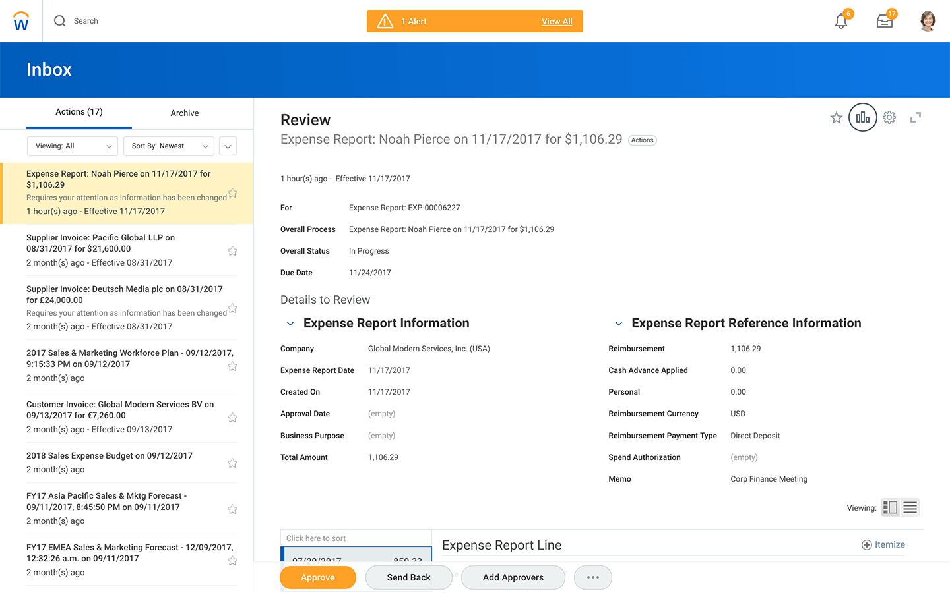Toggle favorite star on 2018 Sales Expense Budget
This screenshot has height=593, width=950.
232,463
